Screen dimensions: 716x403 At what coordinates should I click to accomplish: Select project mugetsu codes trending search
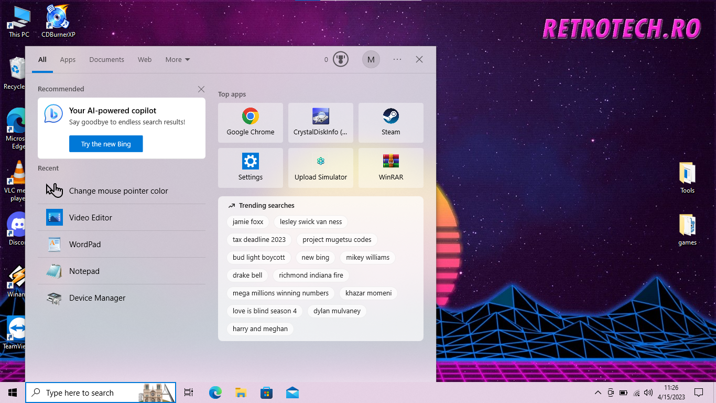tap(337, 240)
